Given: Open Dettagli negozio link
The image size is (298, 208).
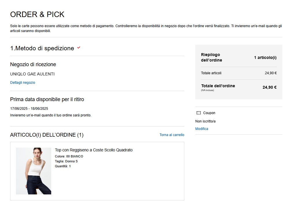Looking at the screenshot, I should [23, 83].
